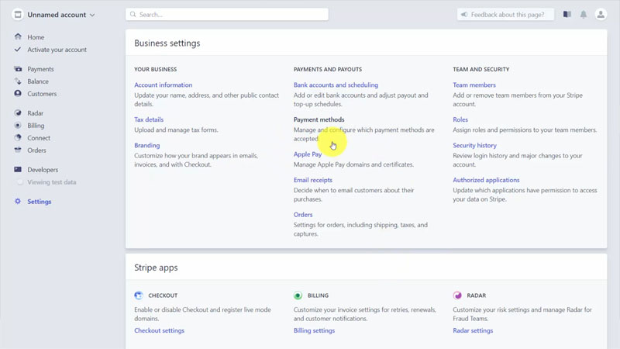This screenshot has height=349, width=620.
Task: Open the user profile avatar icon
Action: pyautogui.click(x=601, y=15)
